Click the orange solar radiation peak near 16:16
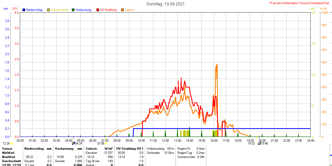 [217, 65]
